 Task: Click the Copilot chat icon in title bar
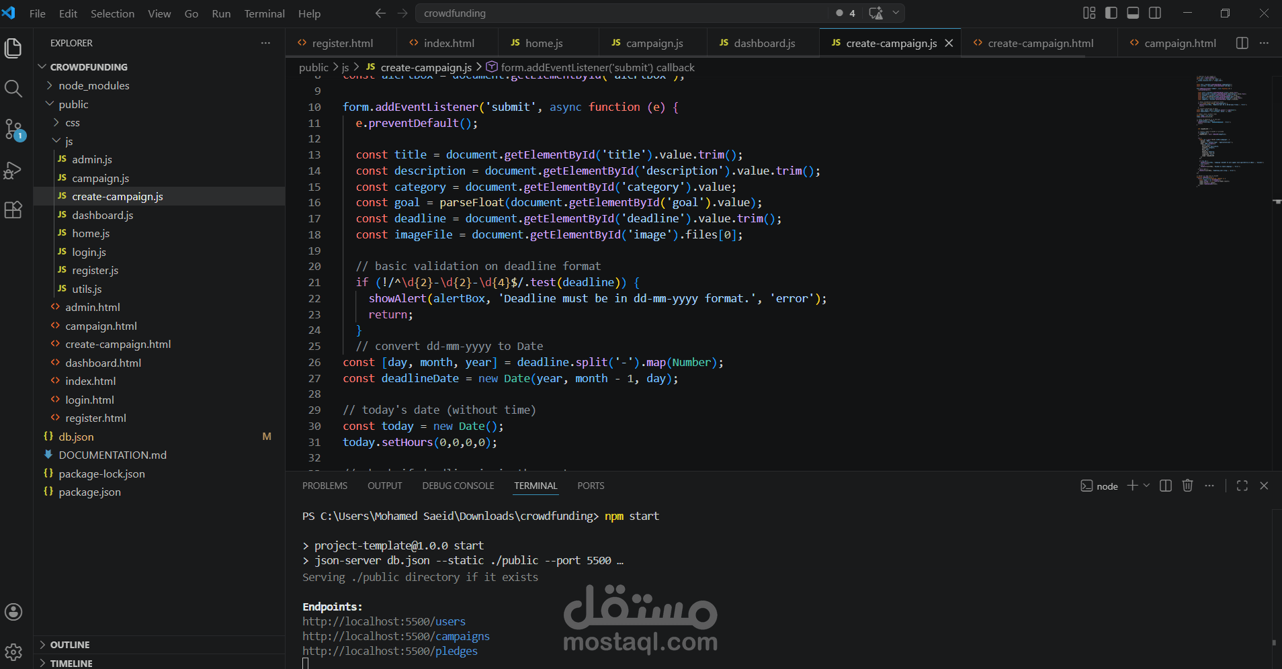click(875, 13)
